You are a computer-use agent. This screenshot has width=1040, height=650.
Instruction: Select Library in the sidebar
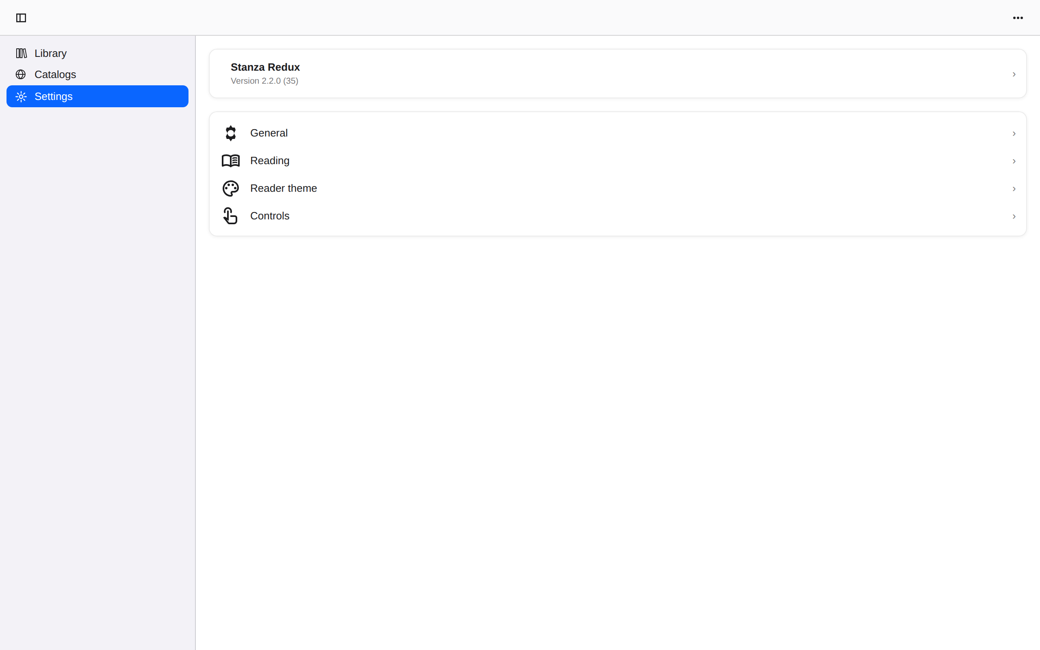[x=97, y=53]
